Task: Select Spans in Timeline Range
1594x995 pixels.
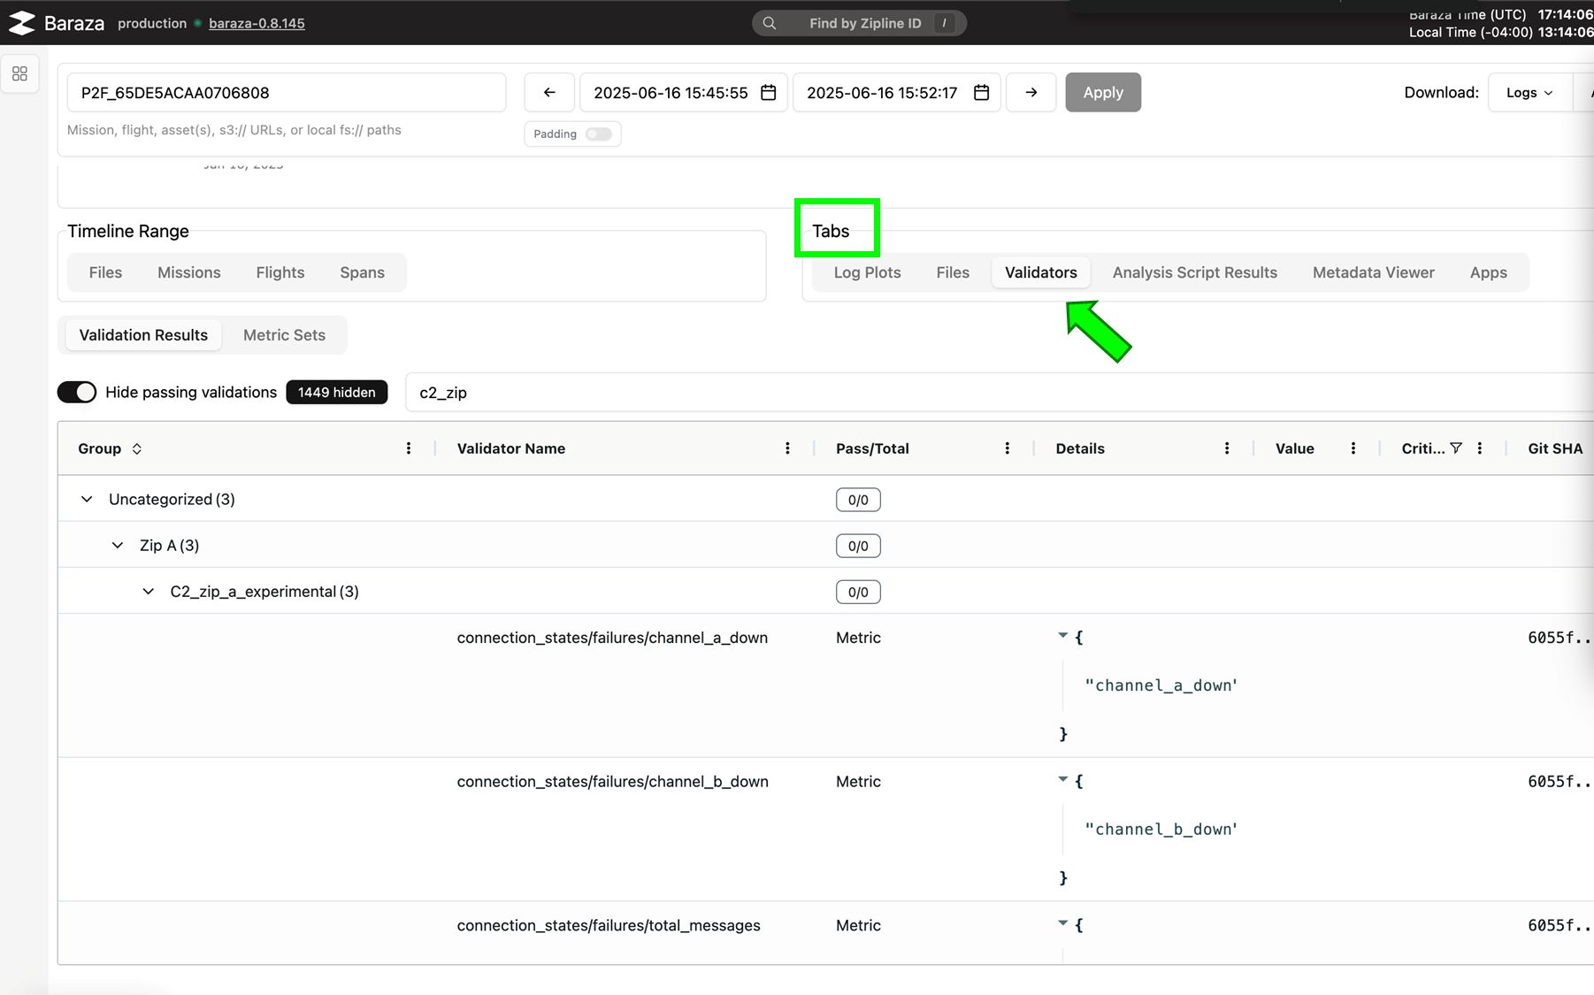Action: pyautogui.click(x=362, y=272)
